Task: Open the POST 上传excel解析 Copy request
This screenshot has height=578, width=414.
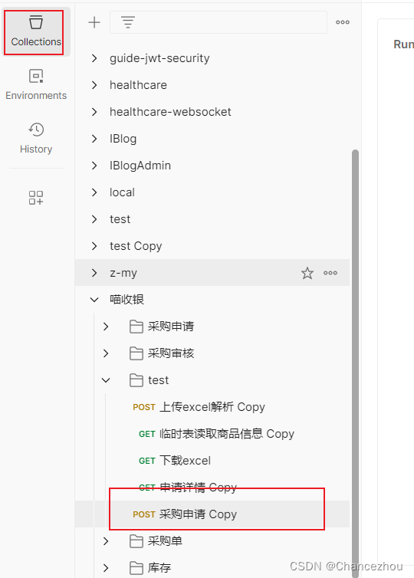Action: coord(212,407)
